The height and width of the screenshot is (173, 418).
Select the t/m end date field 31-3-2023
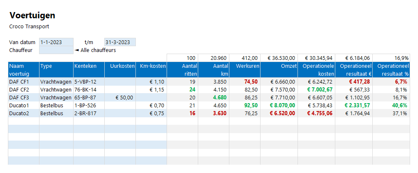120,42
